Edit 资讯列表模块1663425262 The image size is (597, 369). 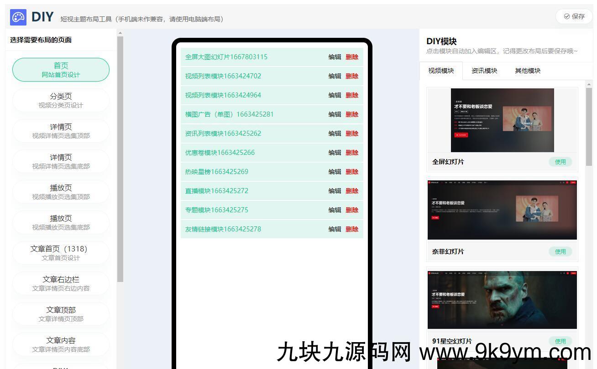(335, 133)
